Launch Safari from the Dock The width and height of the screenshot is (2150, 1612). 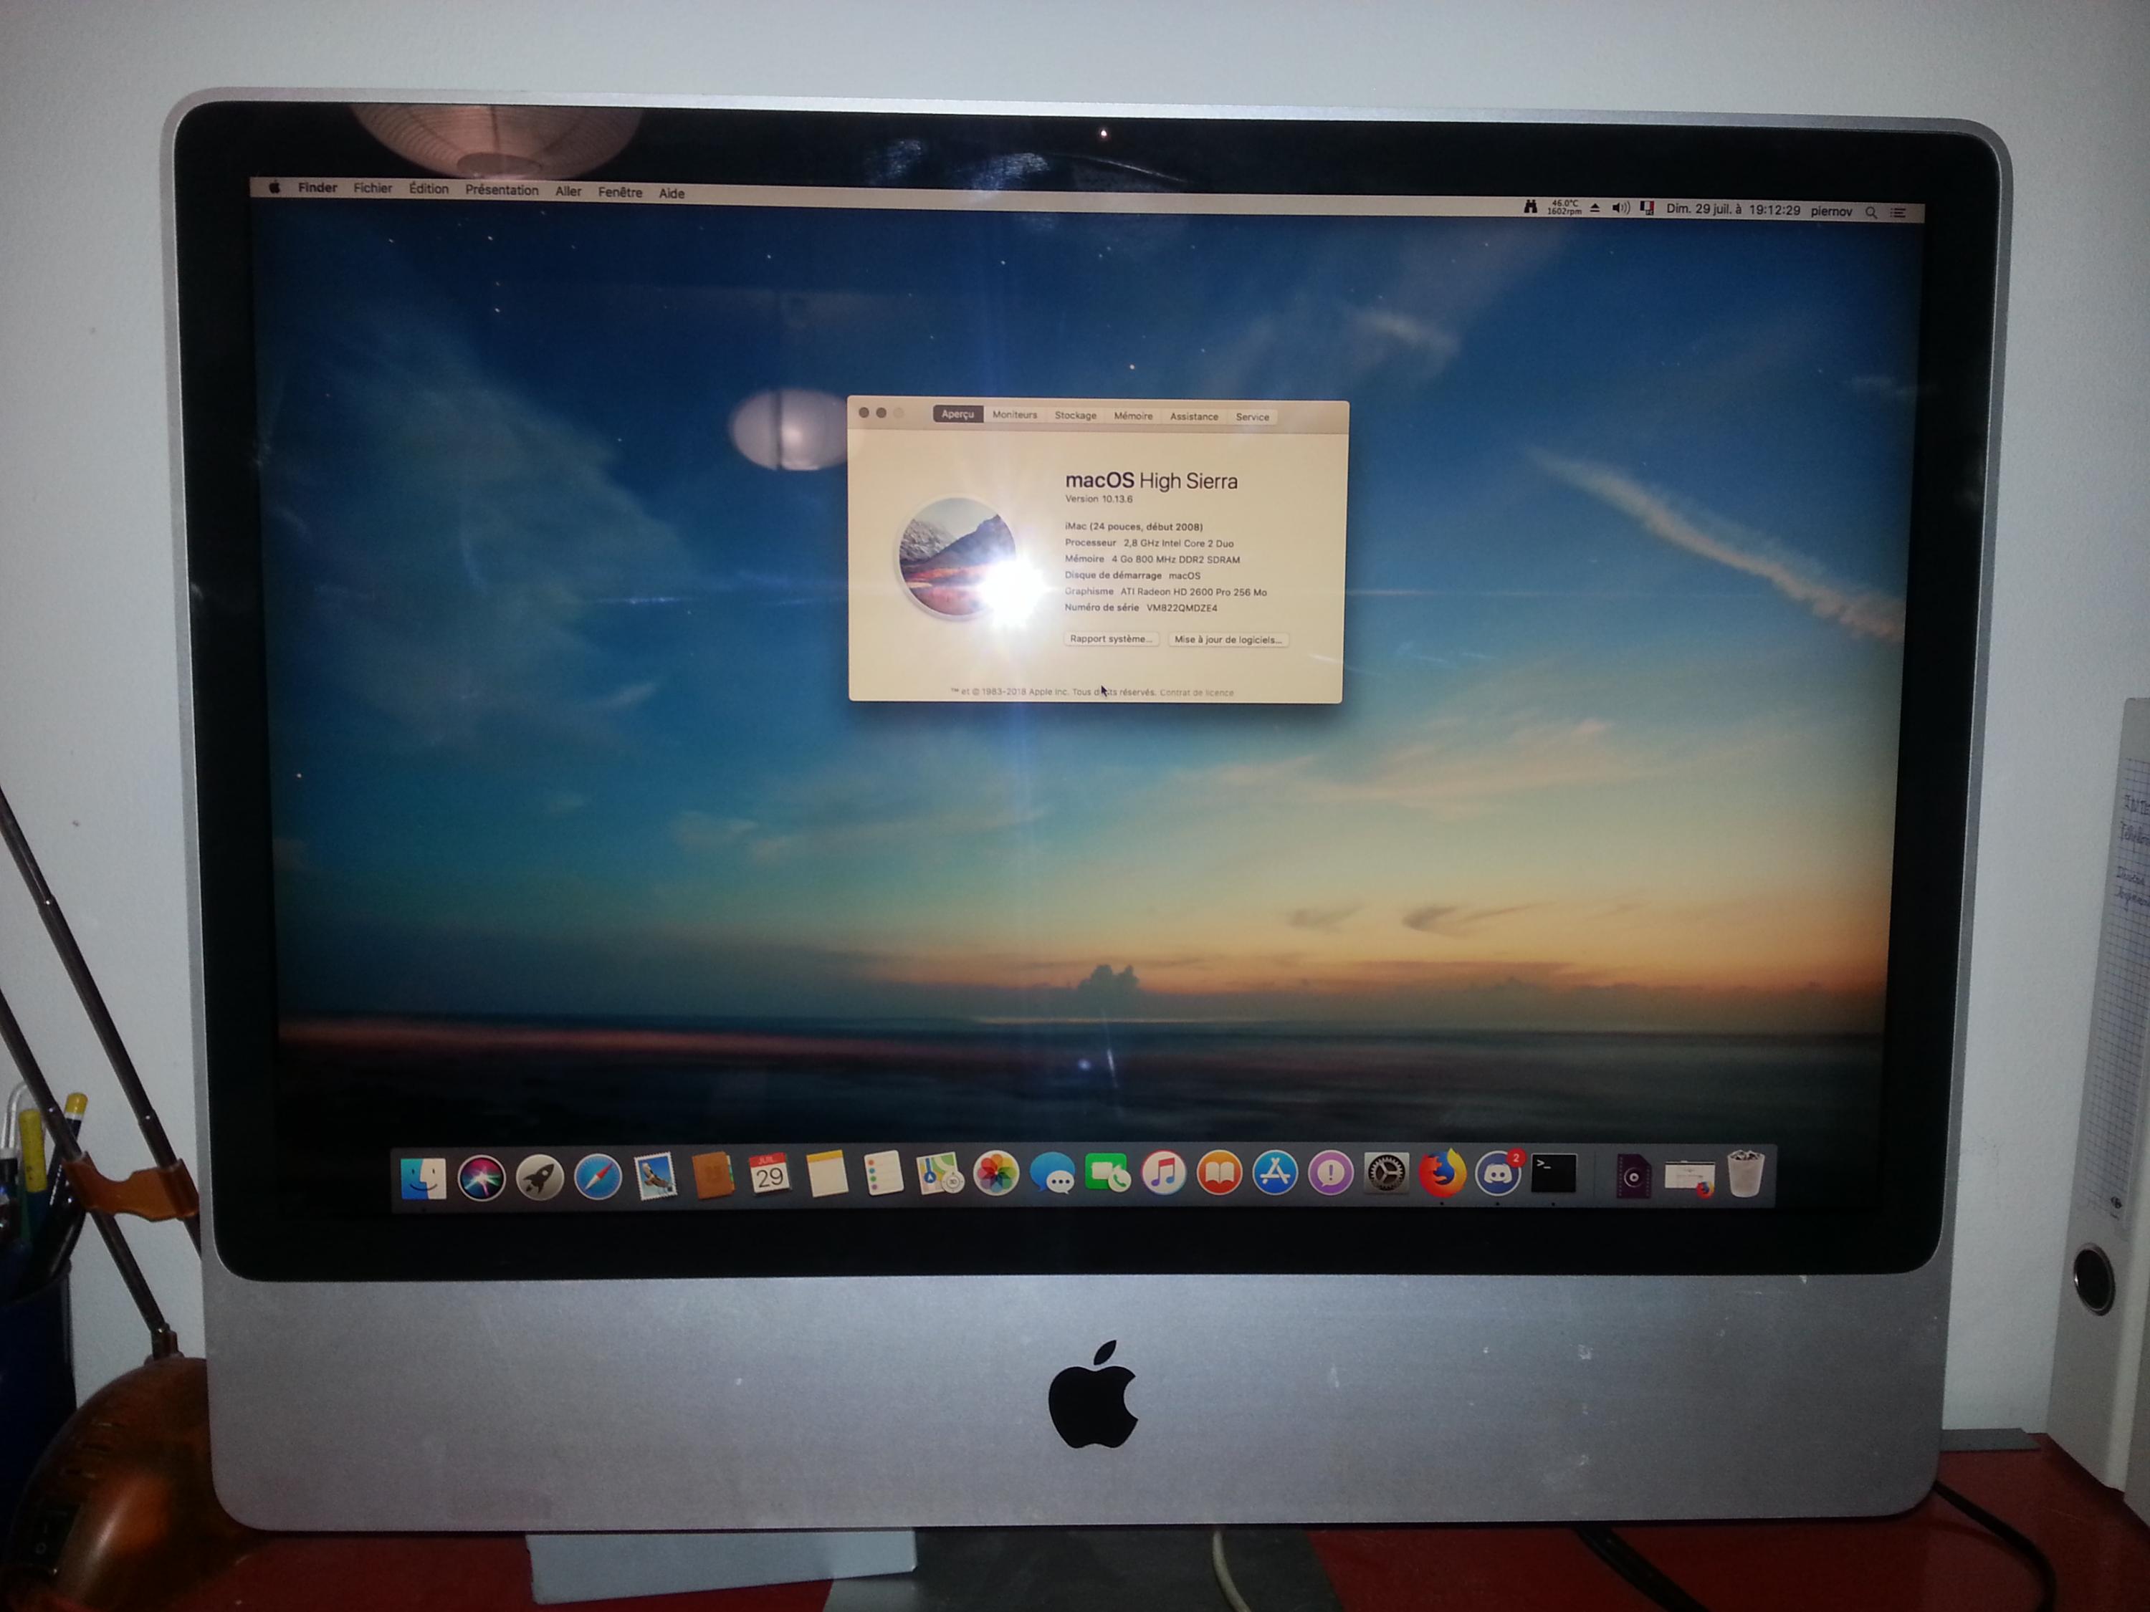[x=598, y=1178]
